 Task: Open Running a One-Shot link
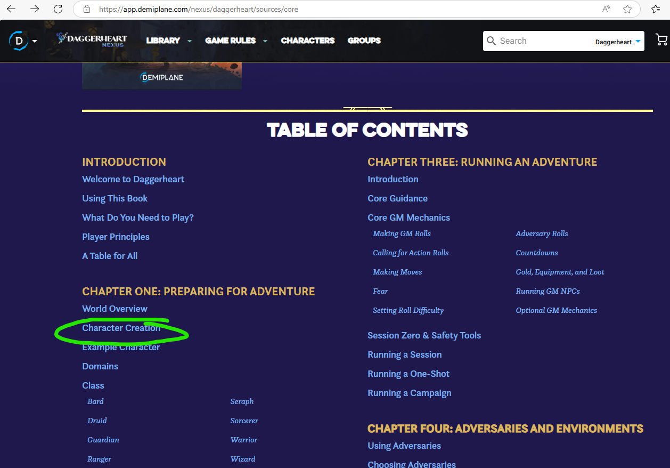pyautogui.click(x=408, y=374)
